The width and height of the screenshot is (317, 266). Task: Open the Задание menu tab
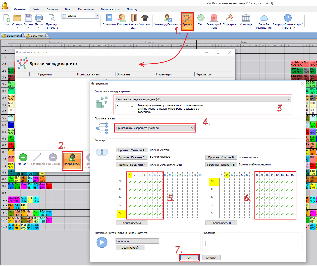(x=52, y=9)
